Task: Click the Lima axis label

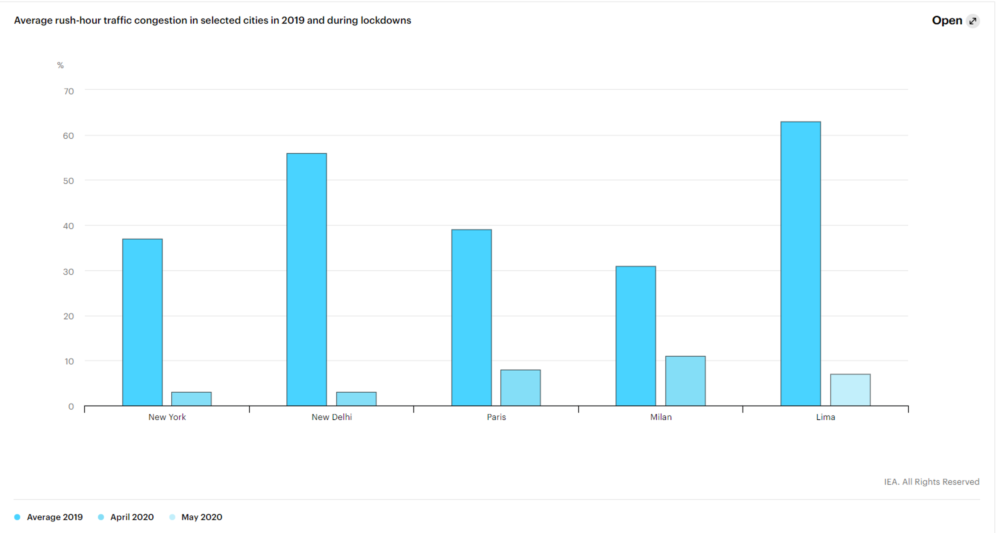Action: click(x=826, y=417)
